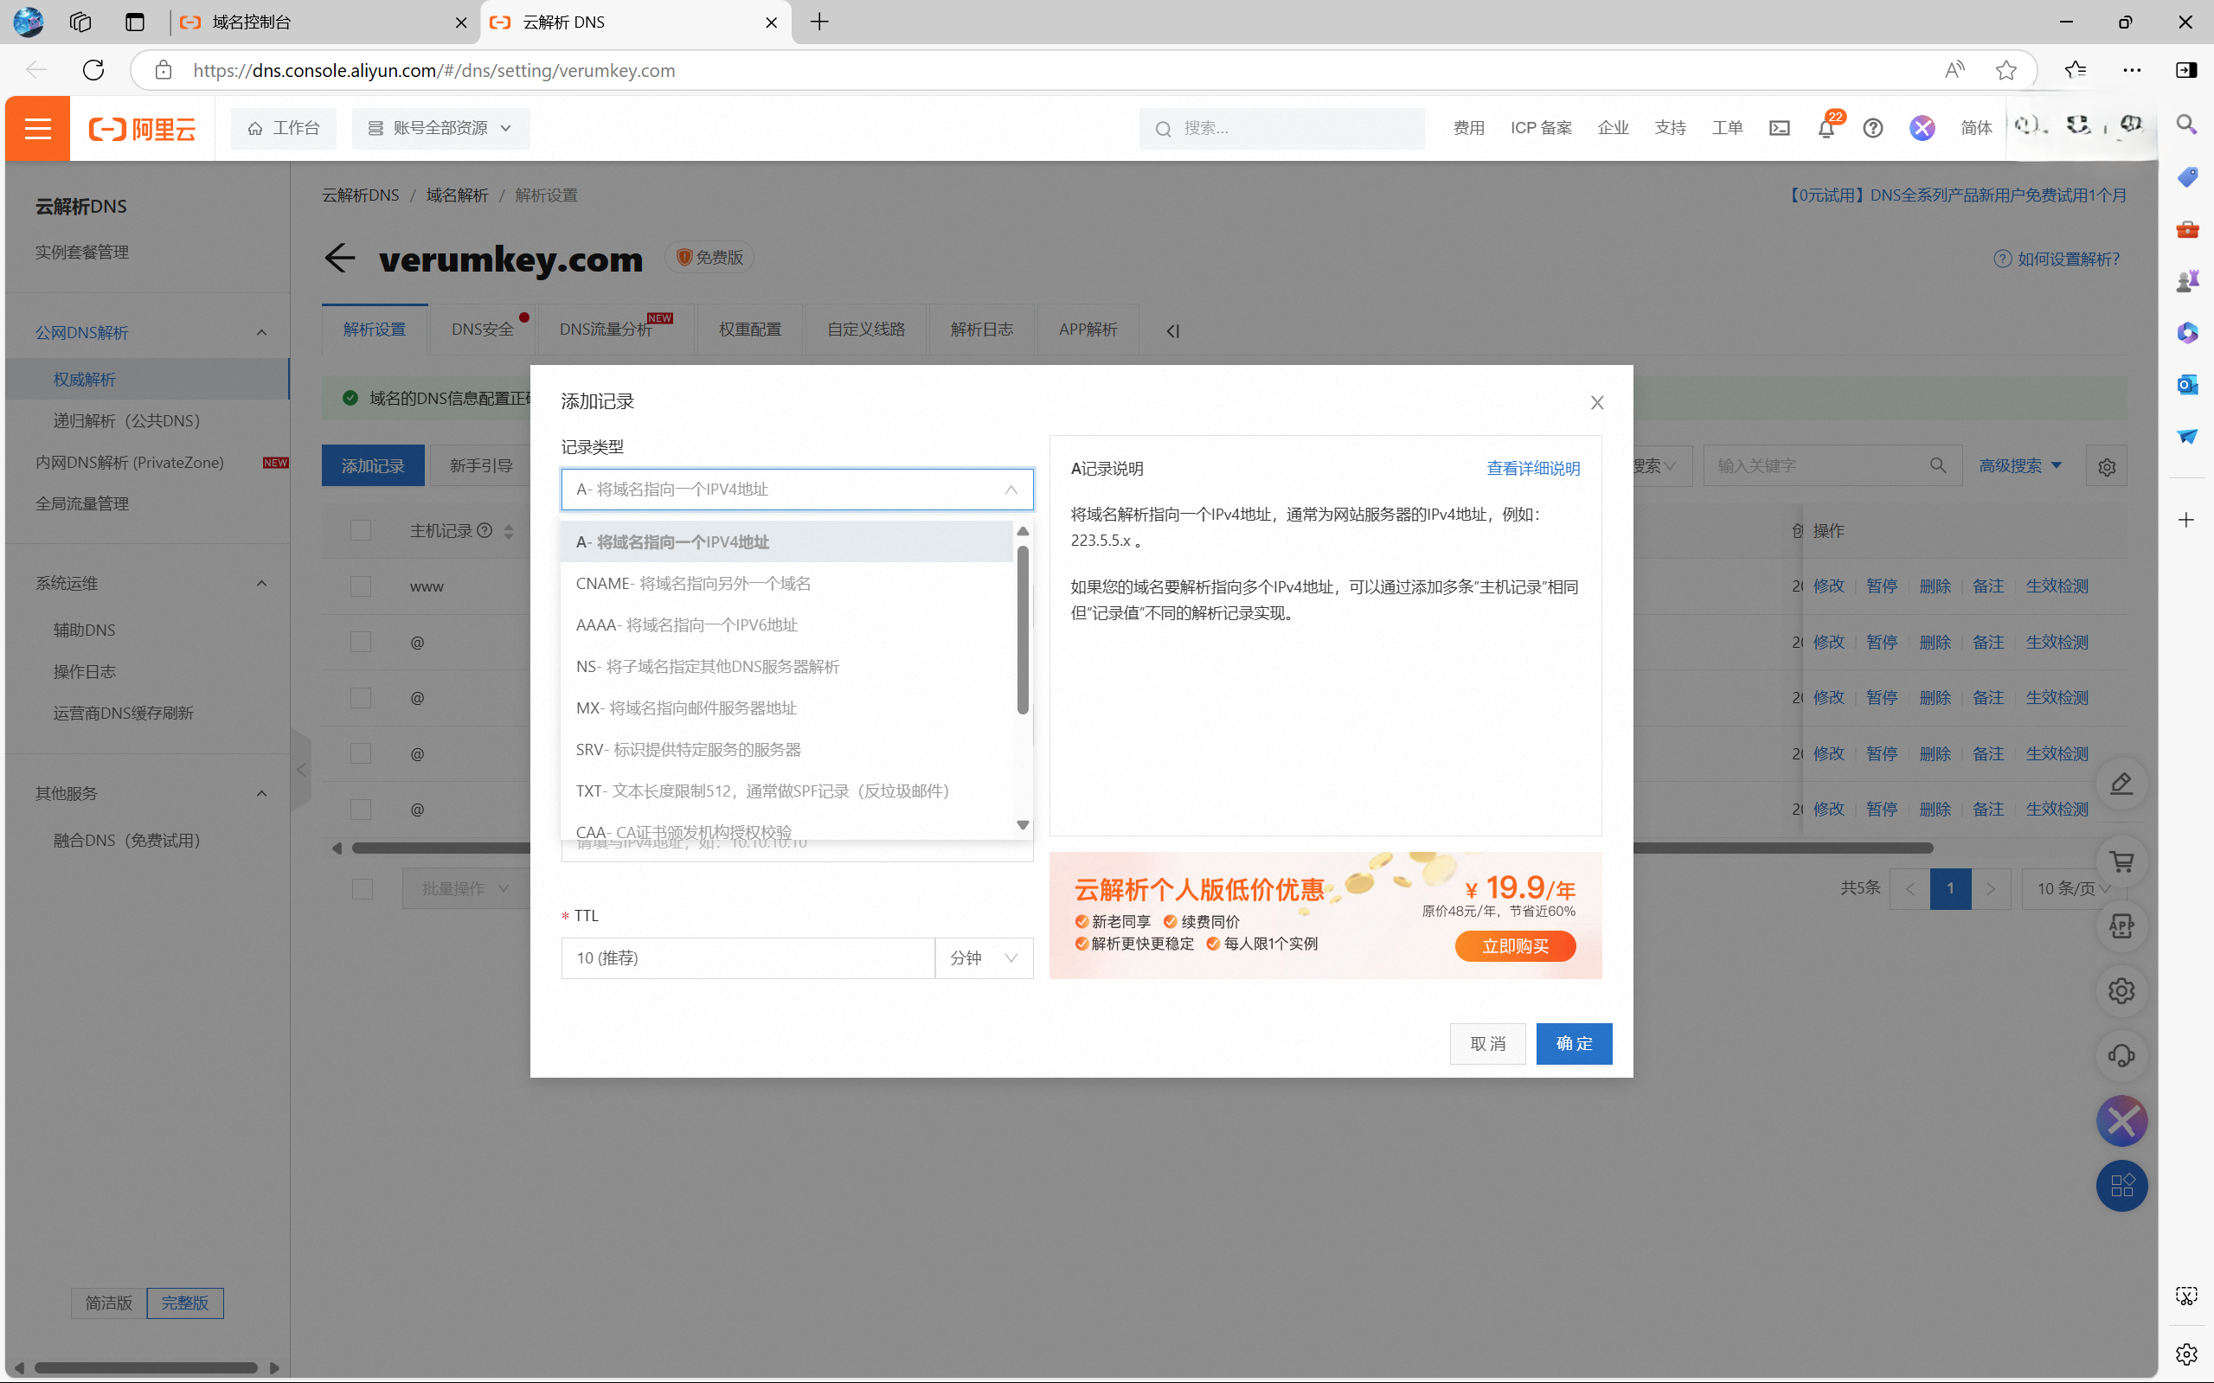Click the floating edit pencil icon

coord(2121,784)
